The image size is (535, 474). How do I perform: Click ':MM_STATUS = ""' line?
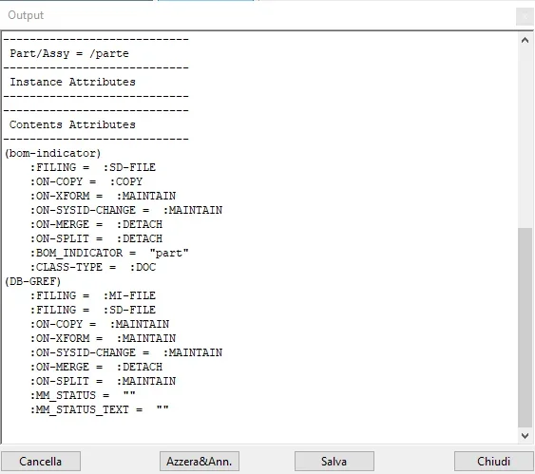[x=83, y=395]
